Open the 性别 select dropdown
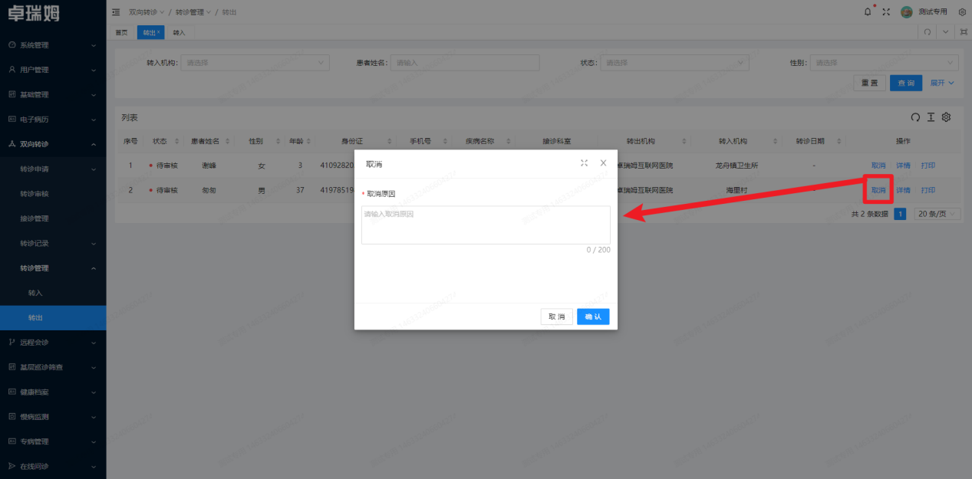The width and height of the screenshot is (972, 479). 884,63
